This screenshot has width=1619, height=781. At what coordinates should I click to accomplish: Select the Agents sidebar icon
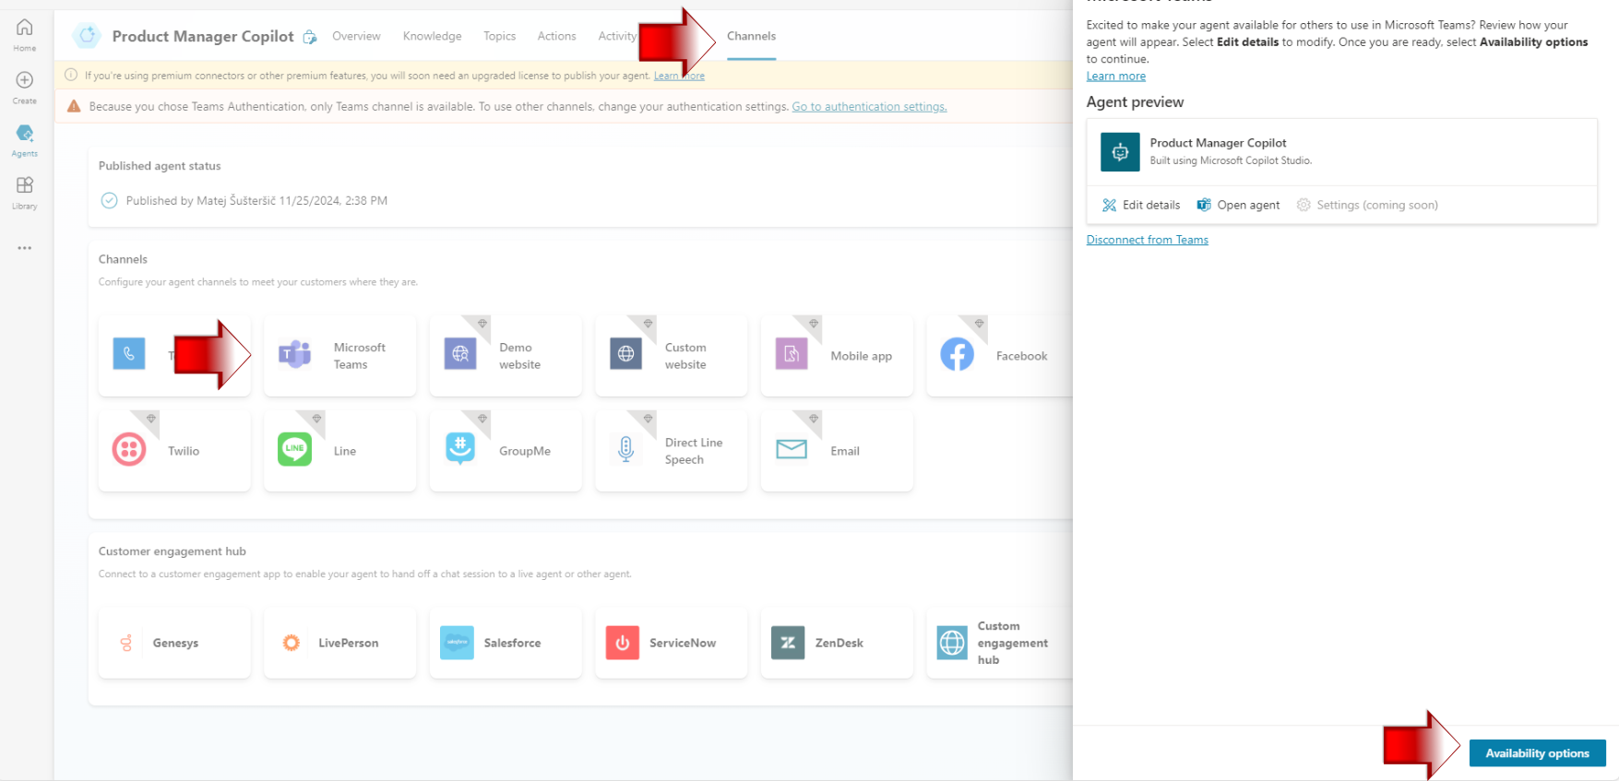[x=25, y=140]
